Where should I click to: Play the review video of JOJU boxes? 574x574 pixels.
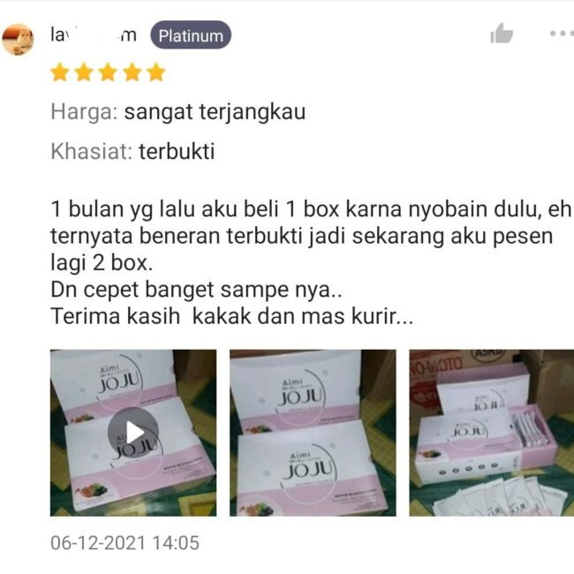pos(133,433)
